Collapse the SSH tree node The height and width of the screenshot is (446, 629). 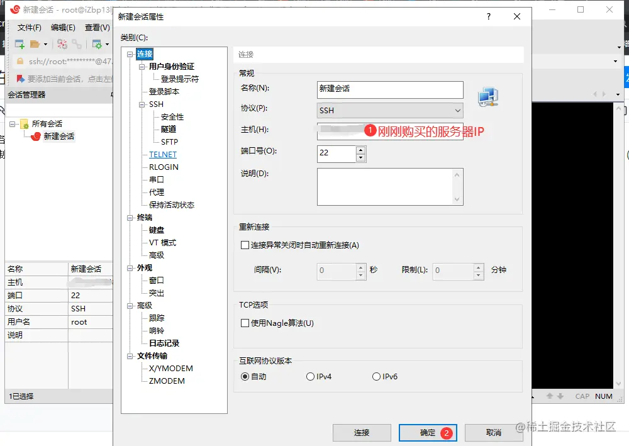pos(142,104)
